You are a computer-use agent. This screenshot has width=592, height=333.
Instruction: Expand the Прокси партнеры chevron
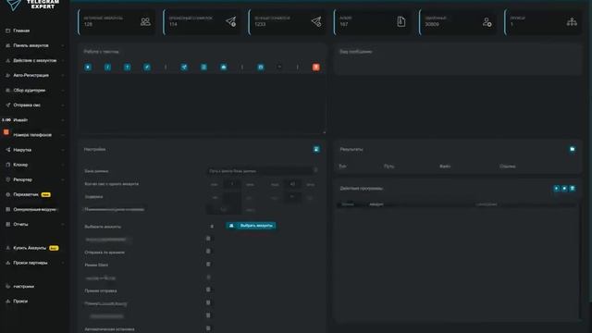pos(63,263)
